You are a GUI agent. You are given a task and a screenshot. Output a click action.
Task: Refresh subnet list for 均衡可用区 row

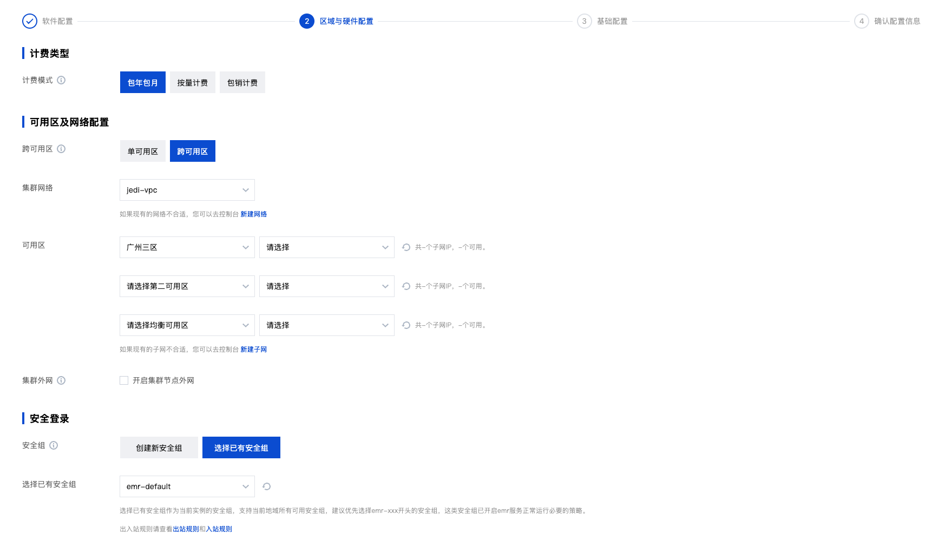click(406, 325)
